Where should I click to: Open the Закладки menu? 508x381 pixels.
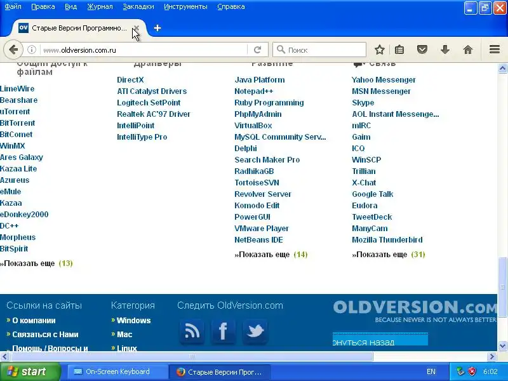pos(138,6)
